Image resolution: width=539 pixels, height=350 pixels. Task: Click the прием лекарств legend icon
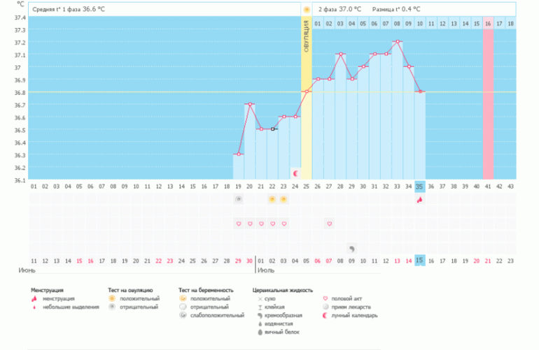click(325, 307)
